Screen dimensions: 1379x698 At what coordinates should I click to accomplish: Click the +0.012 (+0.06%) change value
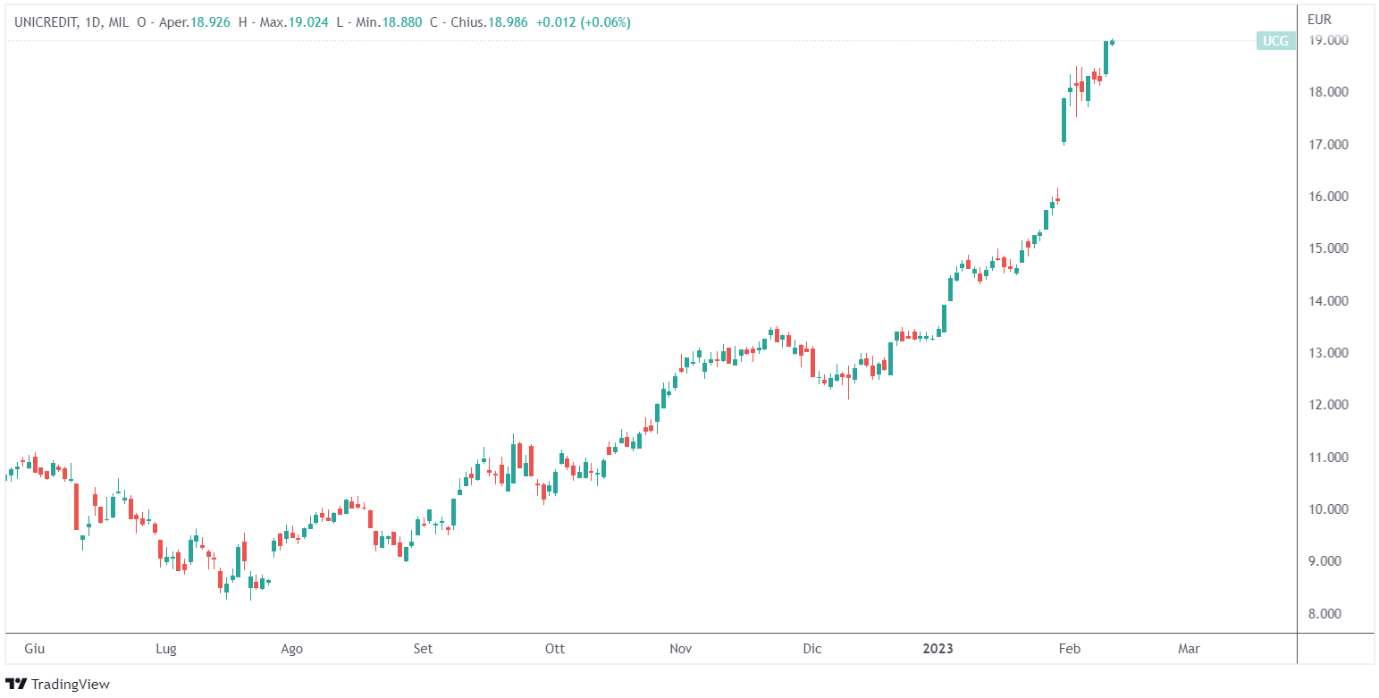[583, 22]
